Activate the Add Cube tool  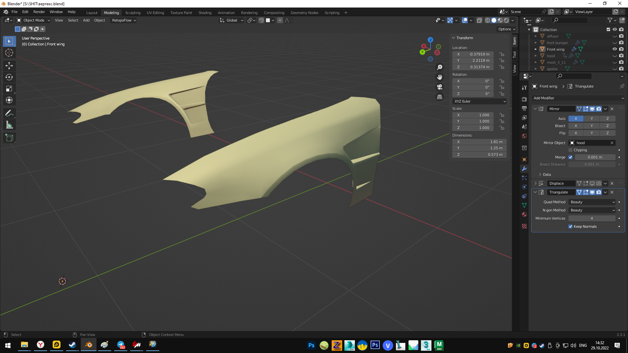[9, 138]
